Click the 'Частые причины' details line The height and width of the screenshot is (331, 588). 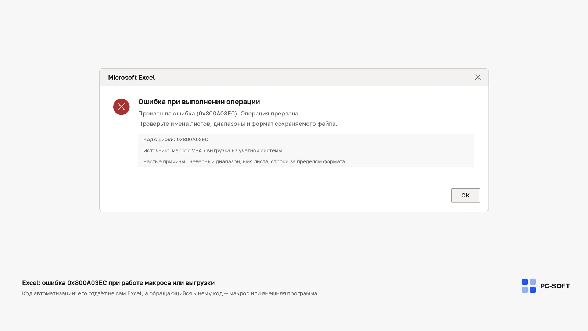[x=244, y=161]
